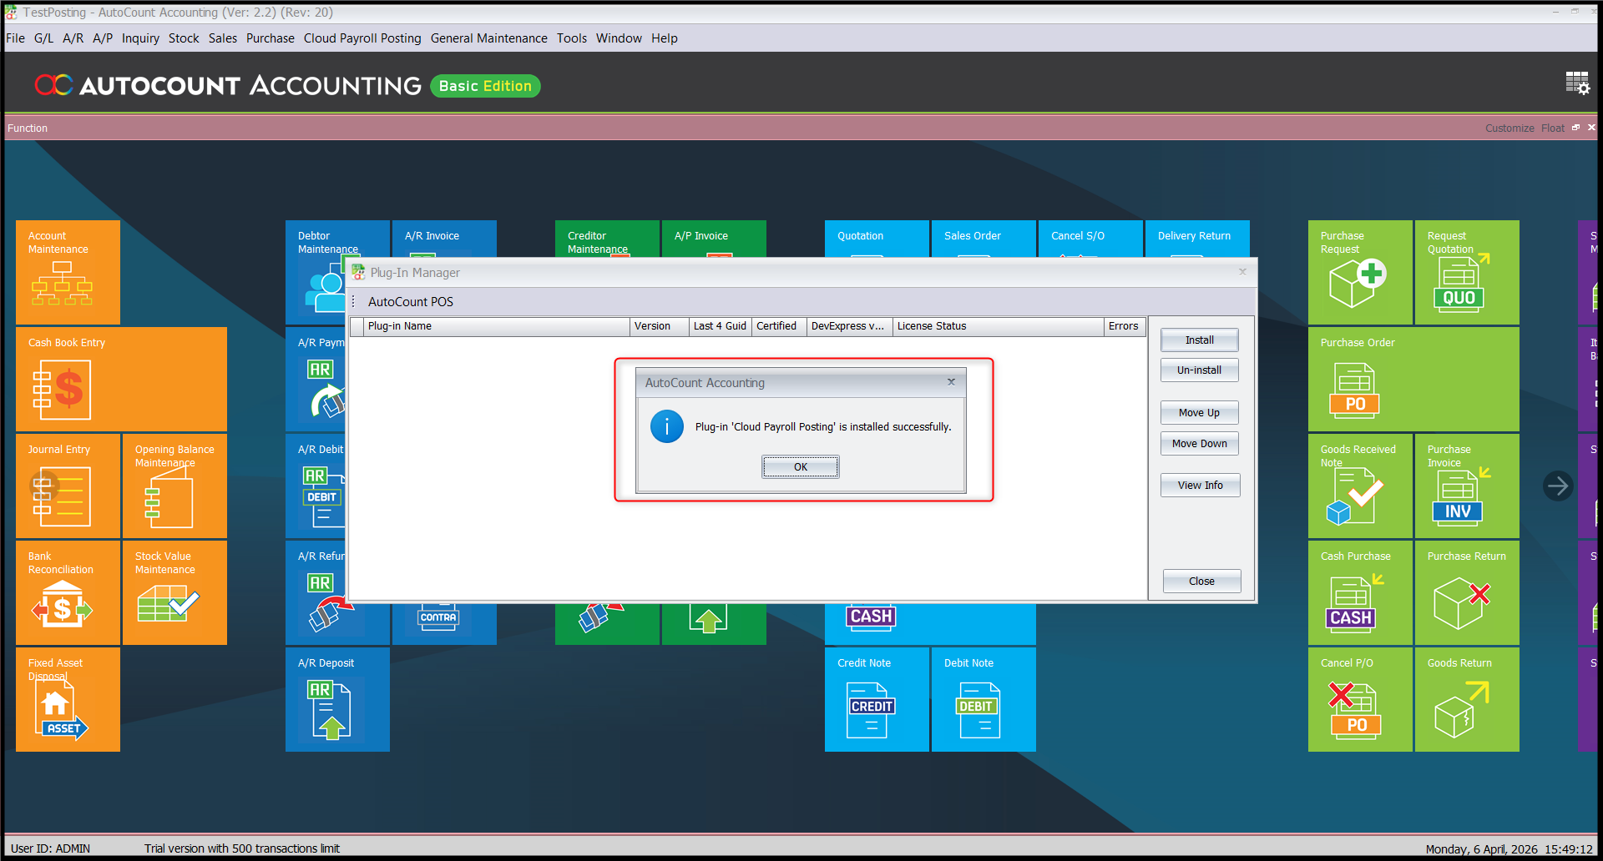Open the A/R menu

point(73,38)
